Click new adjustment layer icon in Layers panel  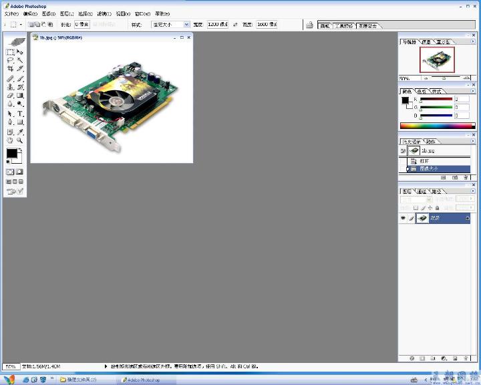coord(444,358)
